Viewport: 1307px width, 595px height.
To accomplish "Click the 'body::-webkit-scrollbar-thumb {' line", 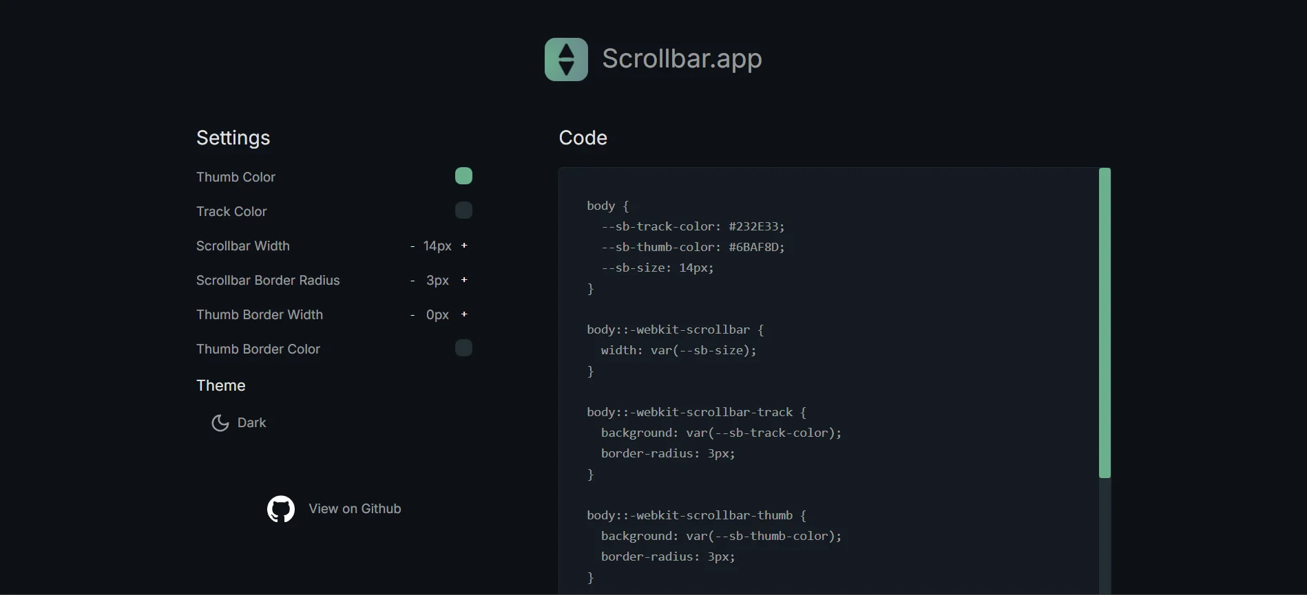I will (x=696, y=515).
